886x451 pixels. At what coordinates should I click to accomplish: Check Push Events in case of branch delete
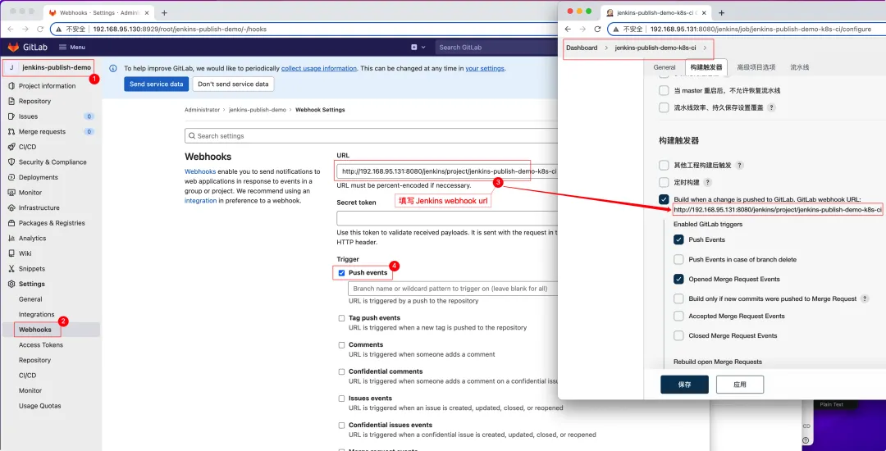(678, 260)
